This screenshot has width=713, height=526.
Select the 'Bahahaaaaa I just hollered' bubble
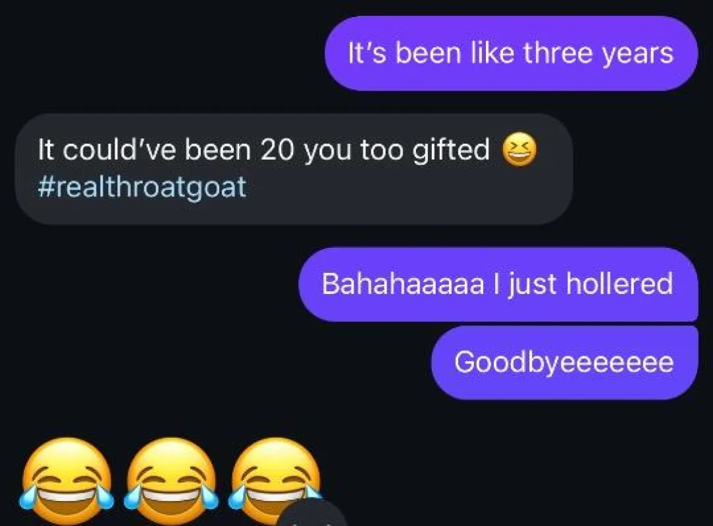pos(498,284)
